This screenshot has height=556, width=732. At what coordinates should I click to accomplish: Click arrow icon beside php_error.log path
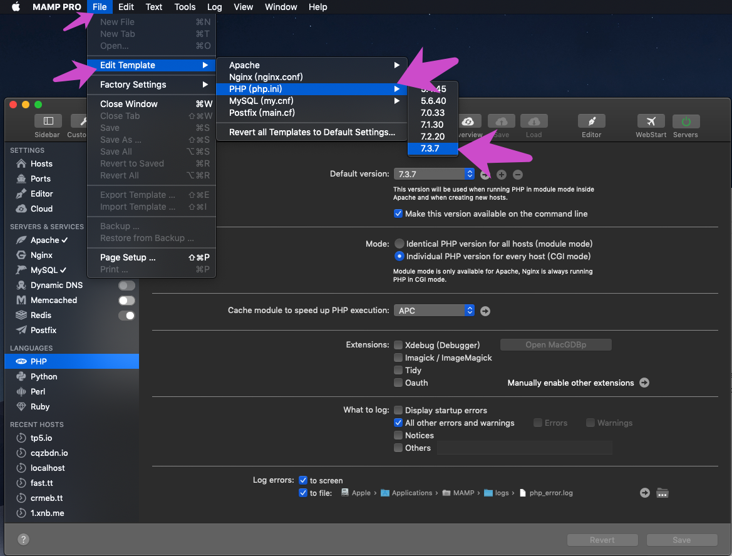click(x=645, y=493)
